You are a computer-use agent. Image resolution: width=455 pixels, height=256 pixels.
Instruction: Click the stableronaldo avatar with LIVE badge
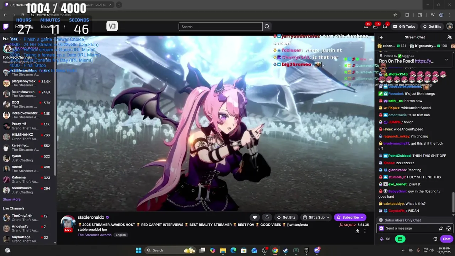coord(68,224)
